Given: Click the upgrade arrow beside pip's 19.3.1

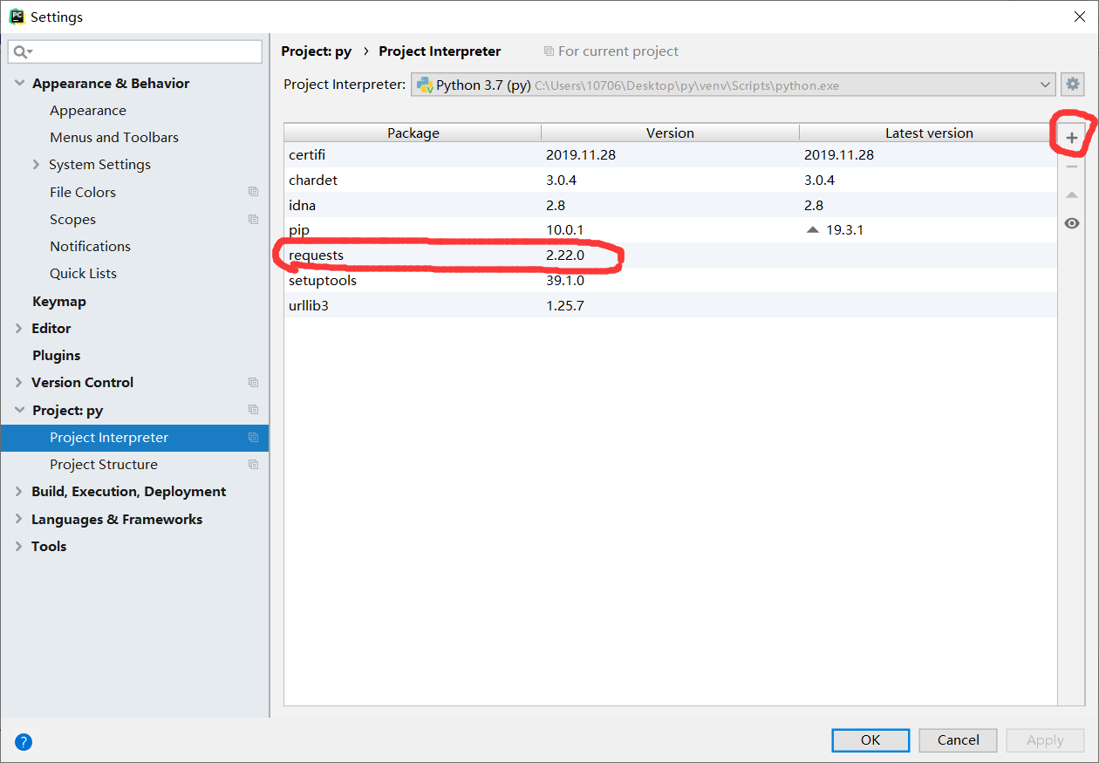Looking at the screenshot, I should point(813,230).
